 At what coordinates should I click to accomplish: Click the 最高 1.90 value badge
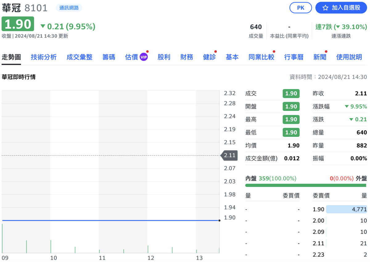(291, 120)
